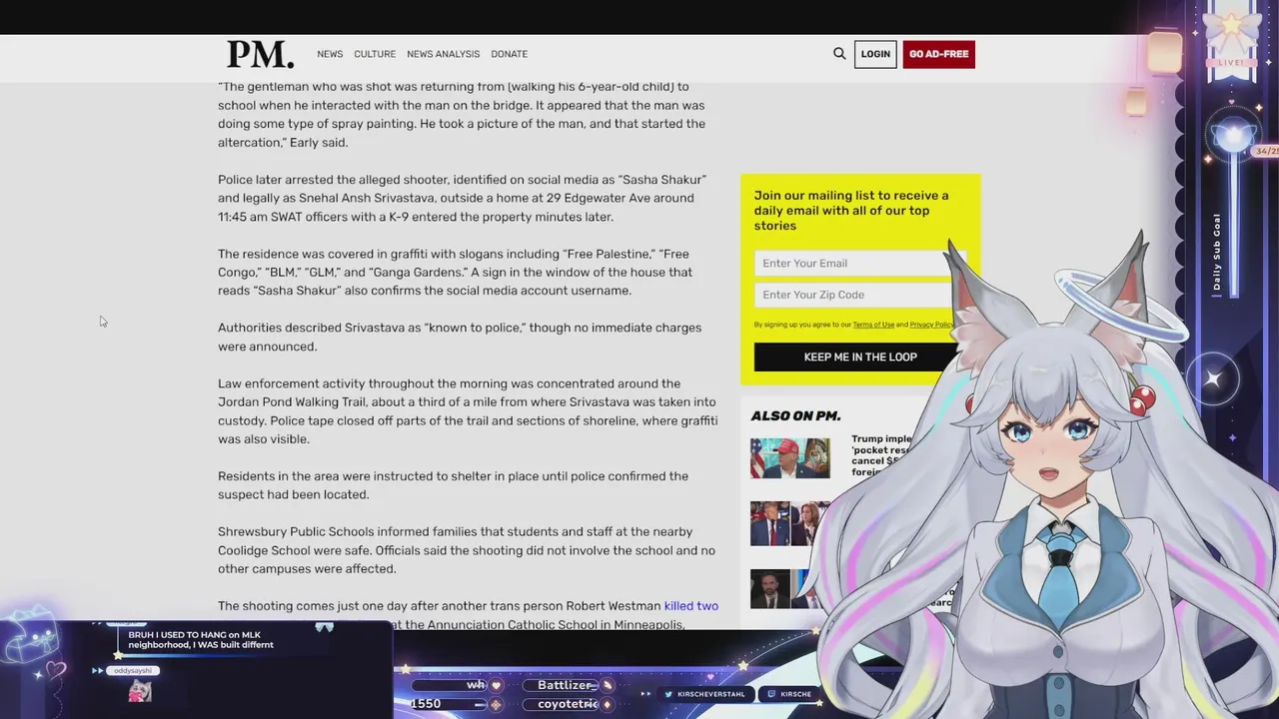This screenshot has height=719, width=1279.
Task: Click the 'Police later arrested' paragraph
Action: click(x=462, y=198)
